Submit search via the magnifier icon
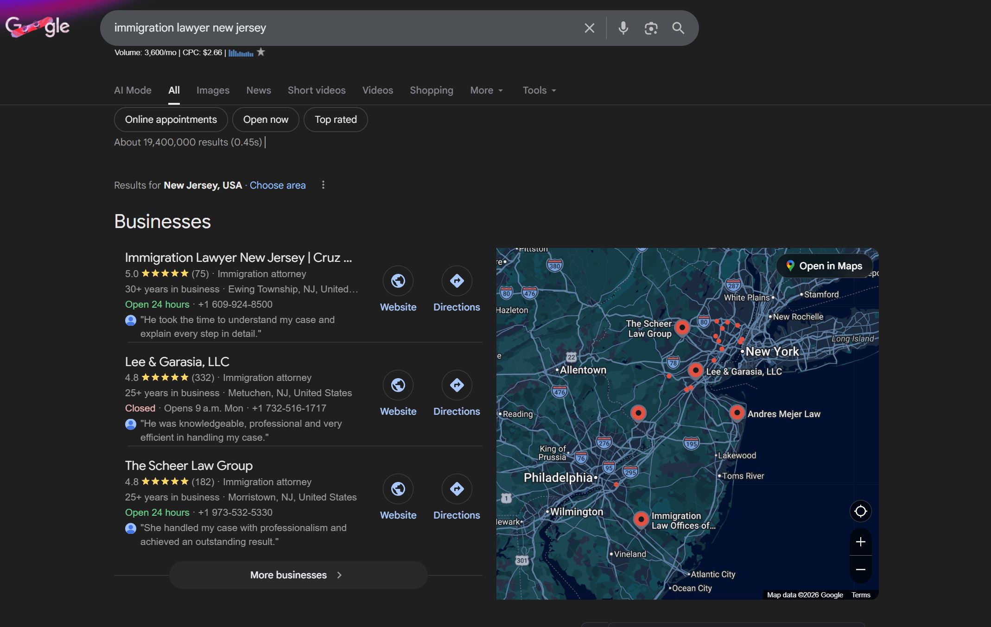Viewport: 991px width, 627px height. [678, 28]
